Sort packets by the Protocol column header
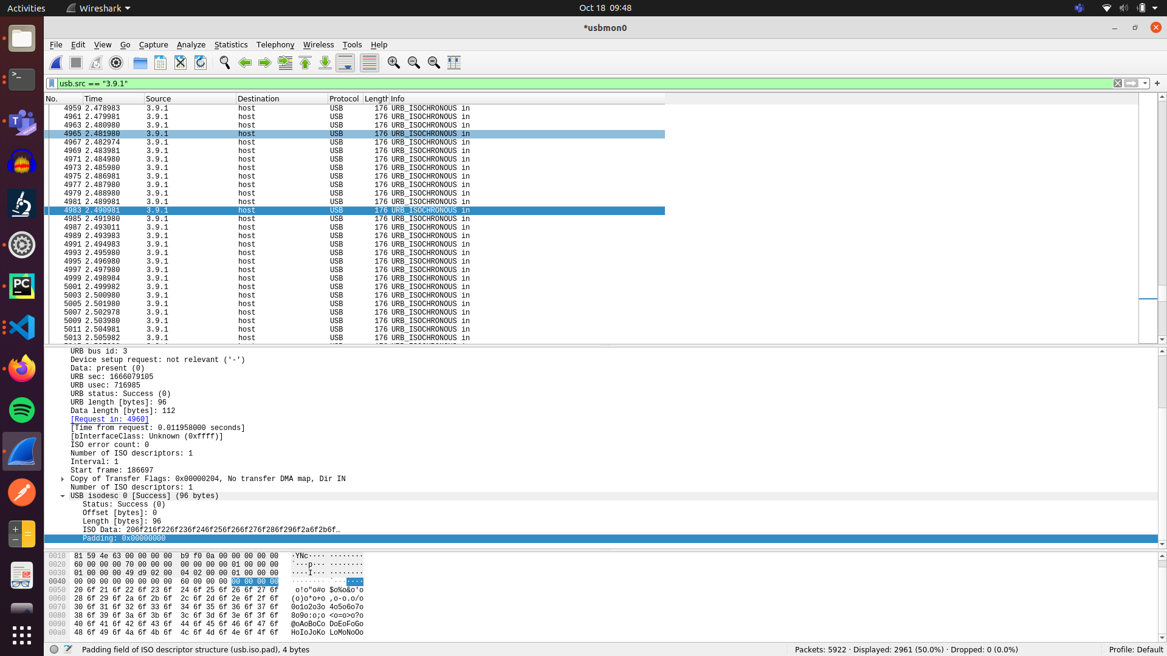 [345, 98]
